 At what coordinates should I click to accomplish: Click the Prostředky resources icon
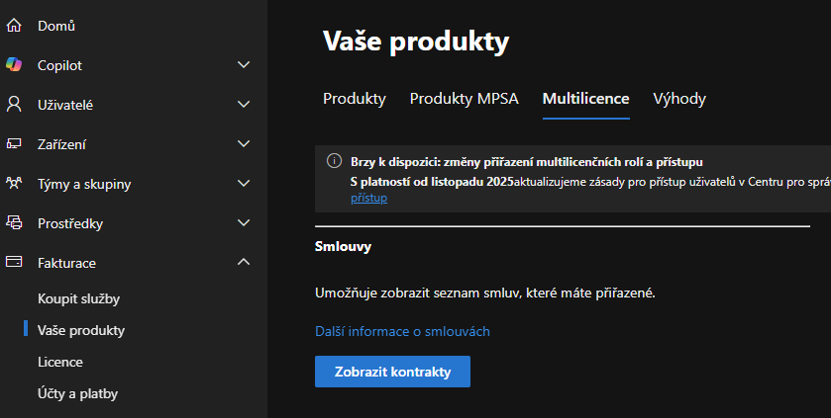tap(14, 223)
